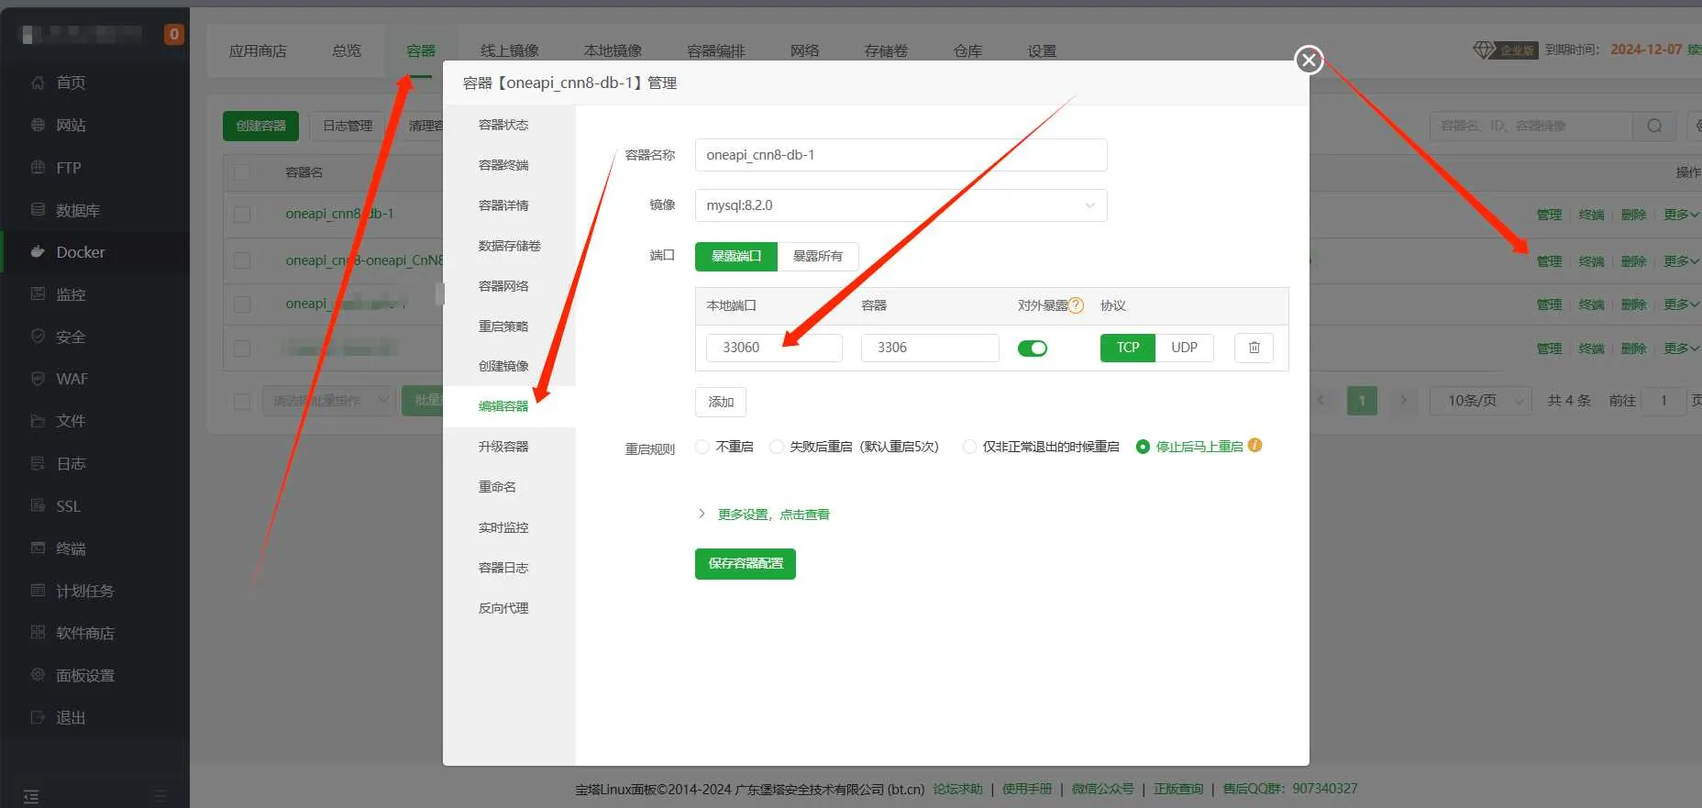The width and height of the screenshot is (1702, 808).
Task: Click the 对外暴露 question mark help icon
Action: click(1077, 305)
